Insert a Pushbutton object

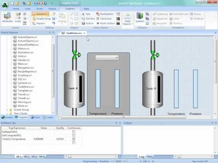pos(105,14)
